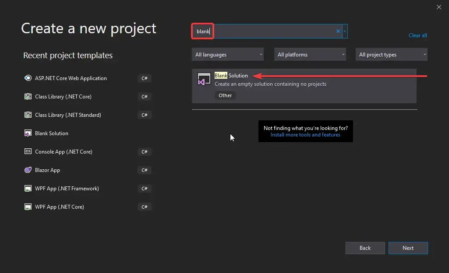Click the WPF App (.NET Core) icon

point(28,206)
